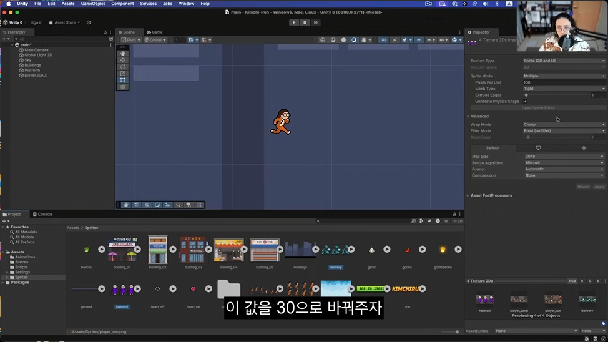Expand the baechu sprite sub-assets
This screenshot has height=342, width=608.
[101, 250]
